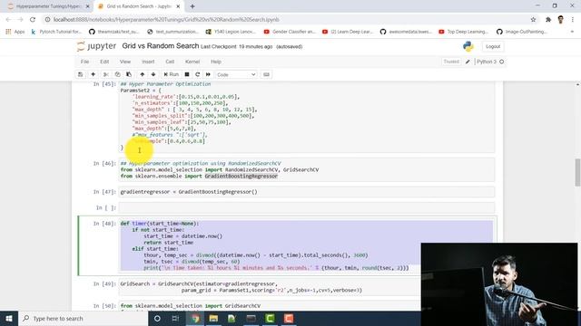Image resolution: width=581 pixels, height=326 pixels.
Task: Switch to the Hyperparameter Tunings browser tab
Action: point(48,6)
